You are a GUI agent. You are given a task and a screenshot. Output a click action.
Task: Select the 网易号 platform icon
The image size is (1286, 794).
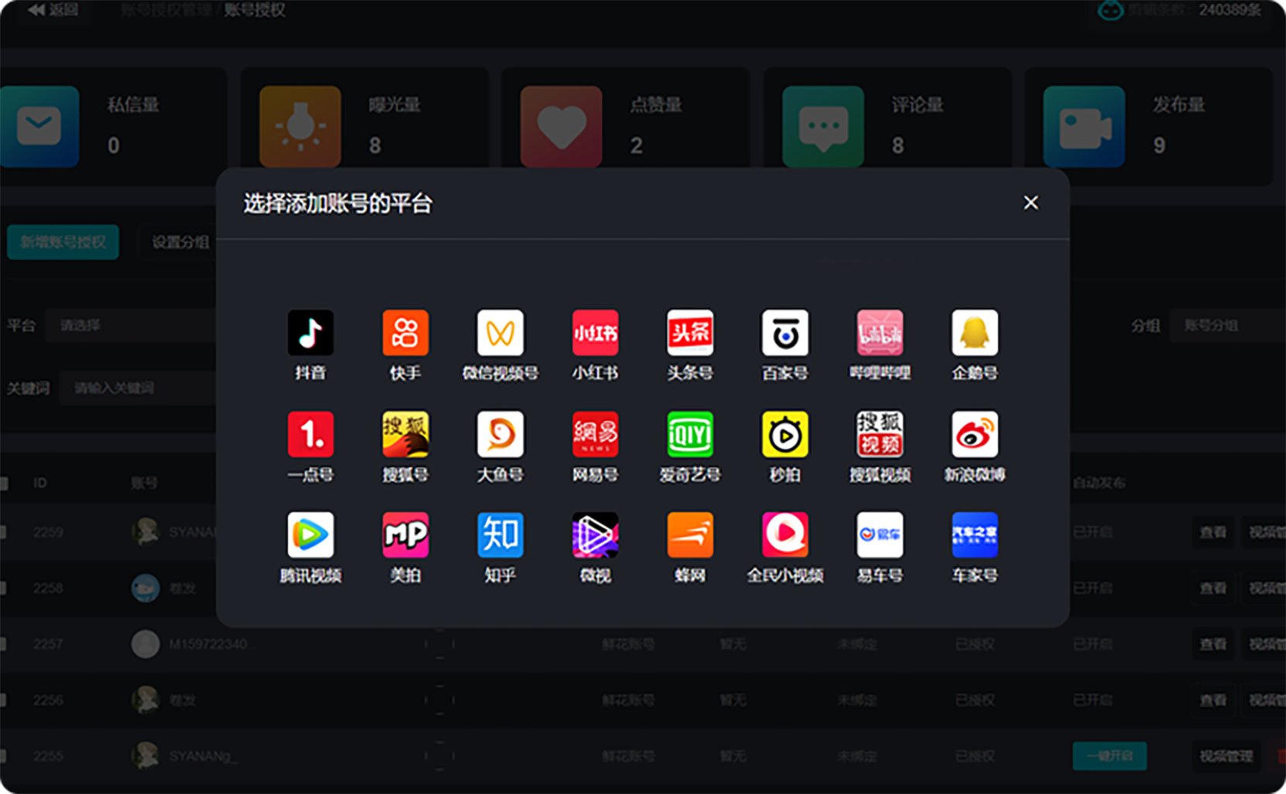[595, 434]
